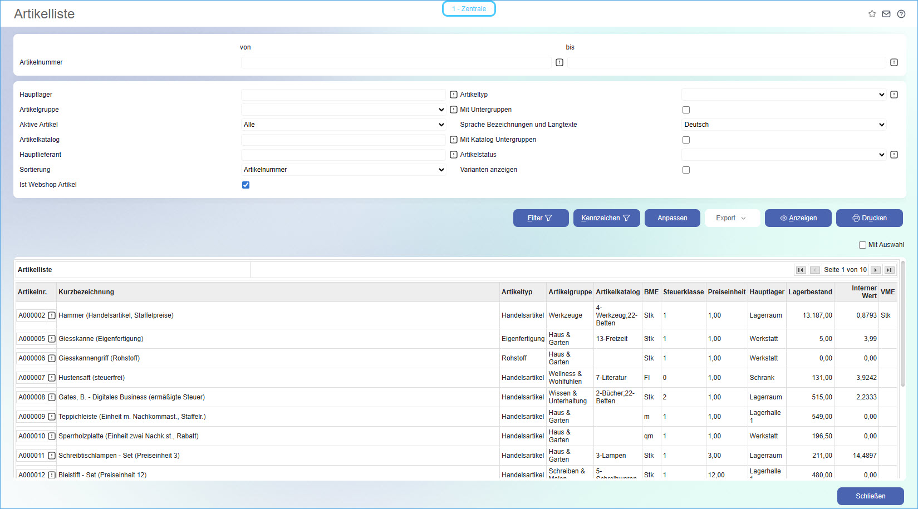Tick the Mit Auswahl checkbox
918x509 pixels.
coord(862,245)
